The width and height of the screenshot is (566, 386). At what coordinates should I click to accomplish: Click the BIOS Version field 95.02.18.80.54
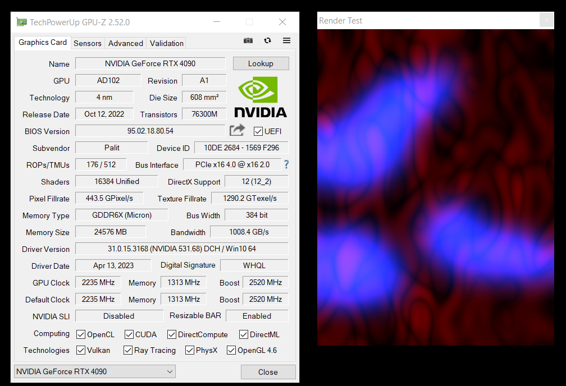[150, 131]
